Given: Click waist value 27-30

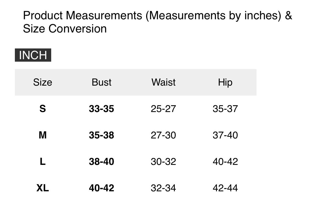Looking at the screenshot, I should [163, 135].
